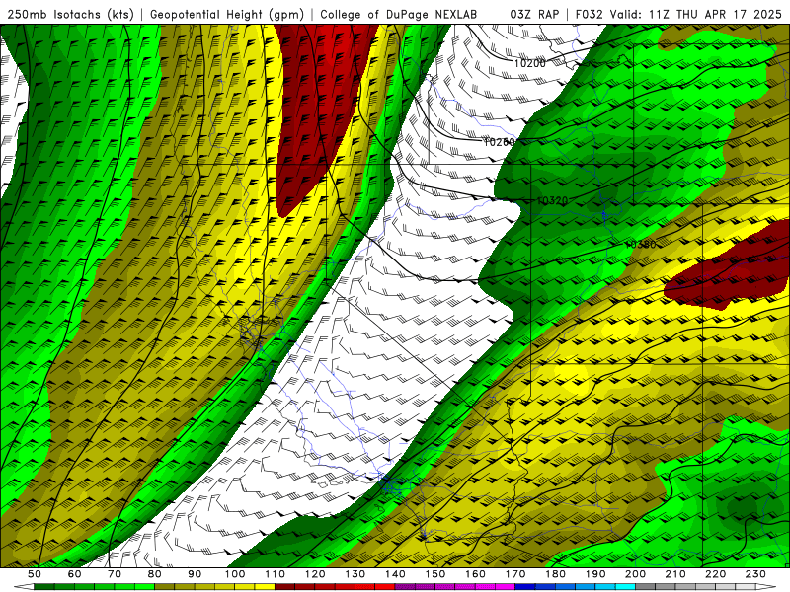Image resolution: width=790 pixels, height=592 pixels.
Task: Click the bright yellow swatch just before 110
Action: 265,587
